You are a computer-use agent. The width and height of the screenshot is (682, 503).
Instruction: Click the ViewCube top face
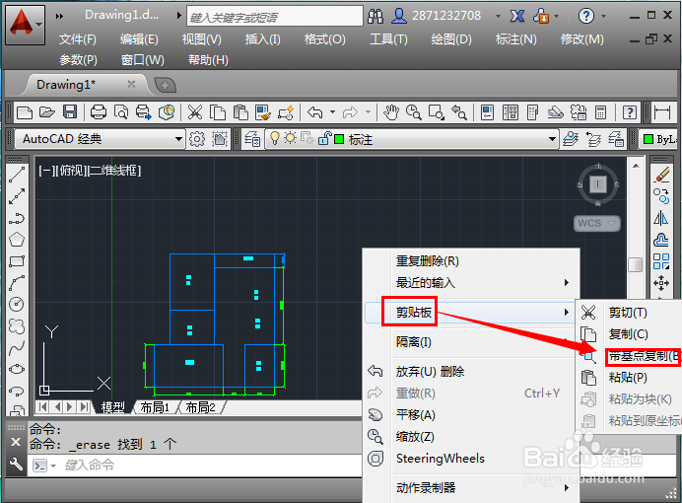click(x=598, y=184)
